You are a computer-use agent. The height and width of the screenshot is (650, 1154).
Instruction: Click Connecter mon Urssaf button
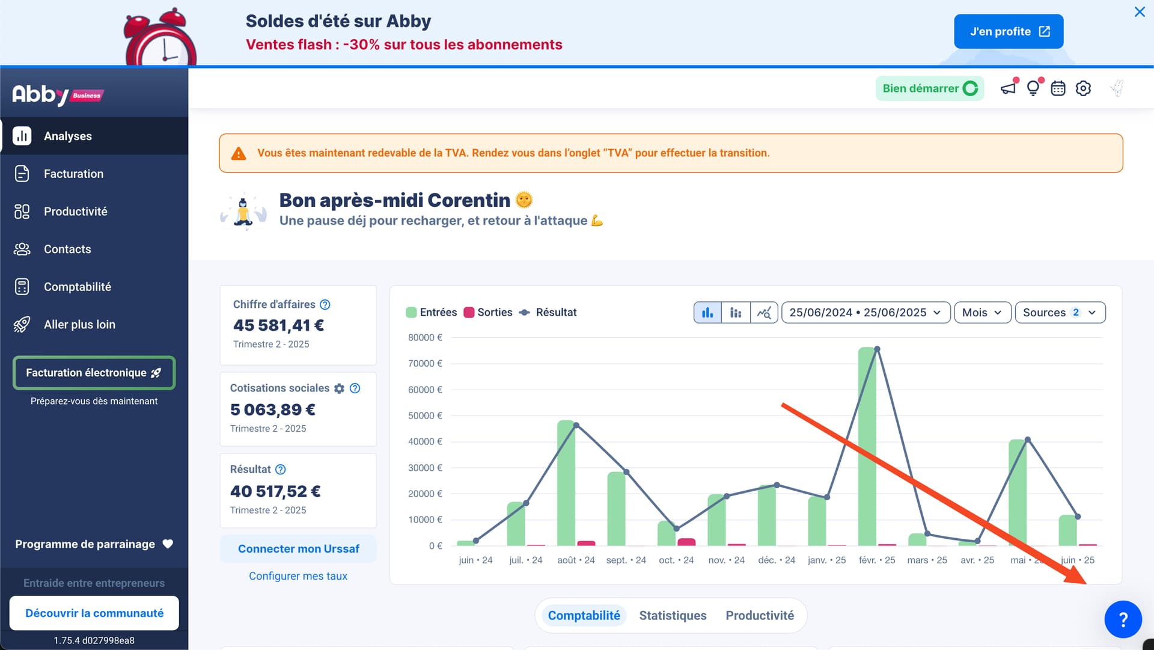298,549
